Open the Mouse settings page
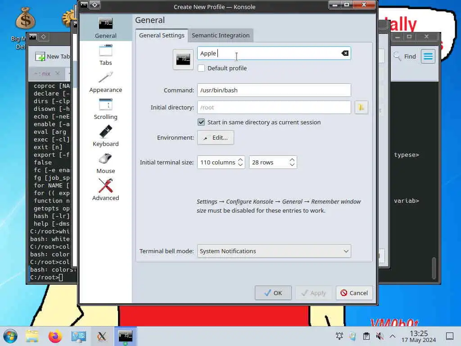 (x=105, y=163)
